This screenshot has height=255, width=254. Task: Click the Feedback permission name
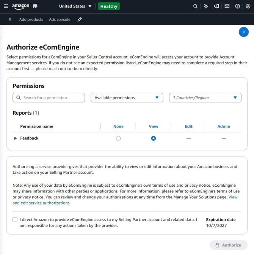coord(29,138)
